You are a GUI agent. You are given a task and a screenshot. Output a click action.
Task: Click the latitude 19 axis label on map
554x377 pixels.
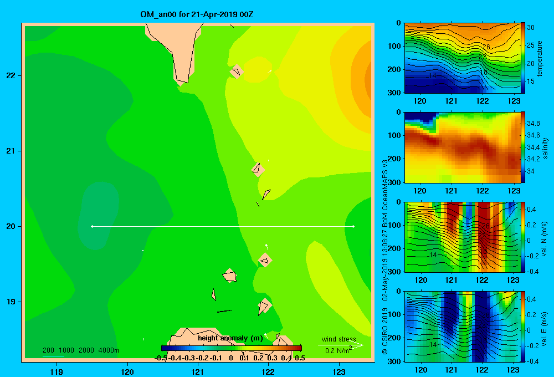tap(11, 302)
